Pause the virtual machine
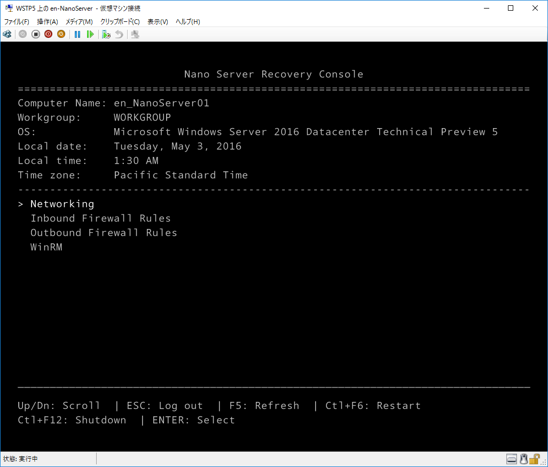Viewport: 548px width, 467px height. point(77,34)
